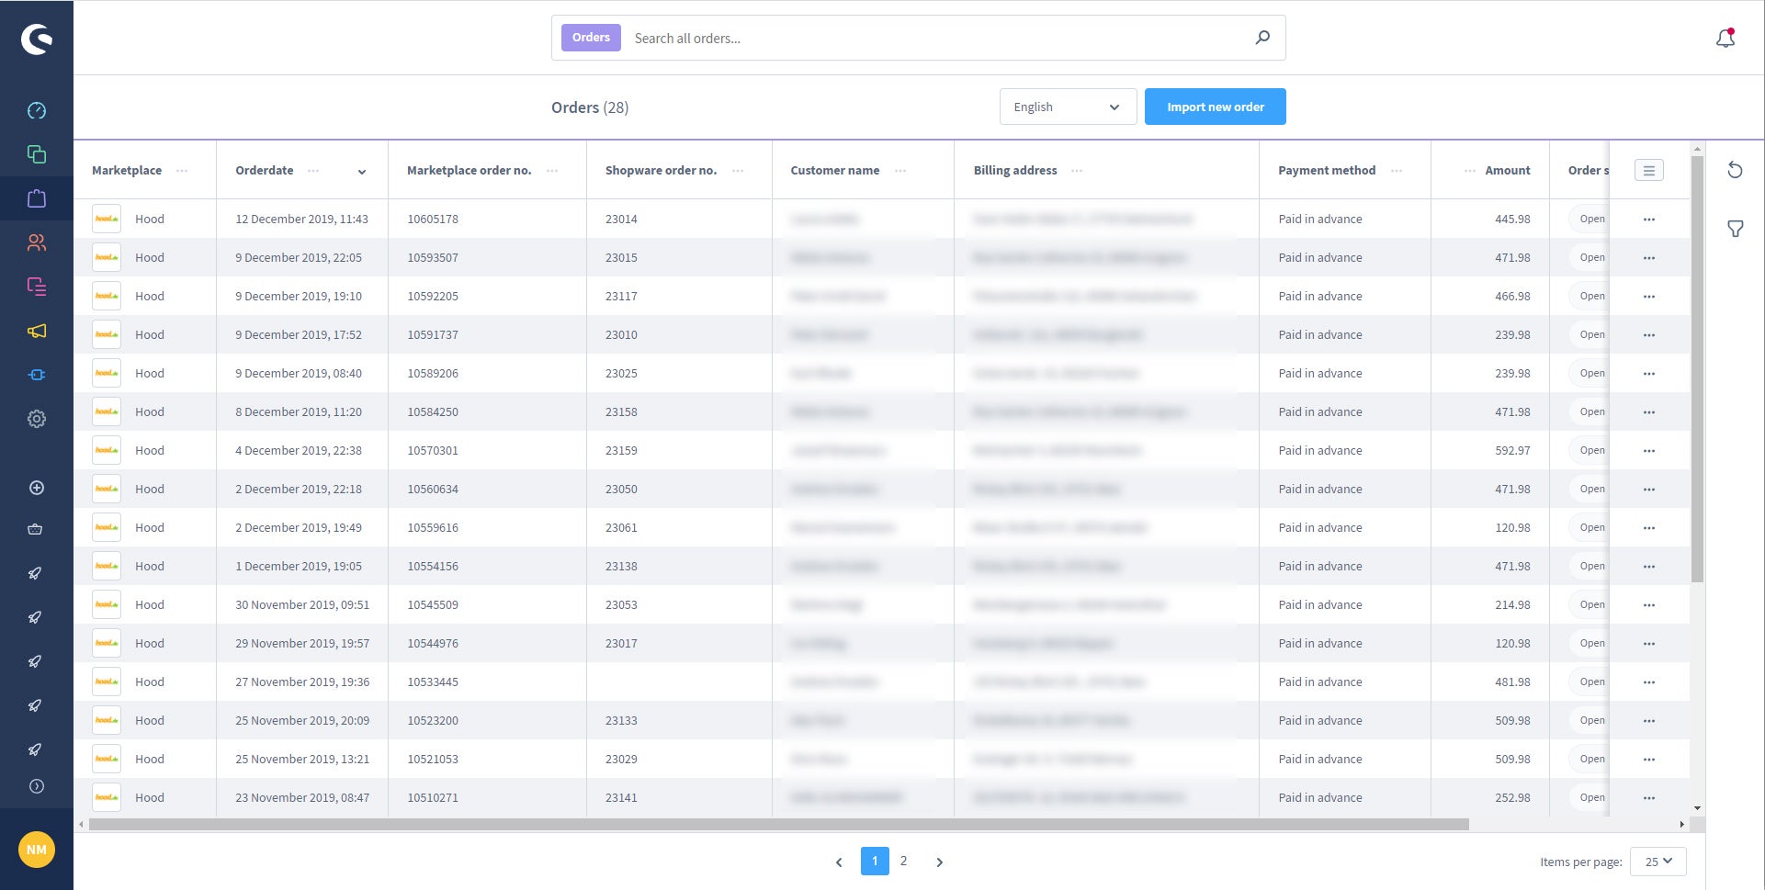Viewport: 1765px width, 890px height.
Task: Sort by Amount column header
Action: point(1508,170)
